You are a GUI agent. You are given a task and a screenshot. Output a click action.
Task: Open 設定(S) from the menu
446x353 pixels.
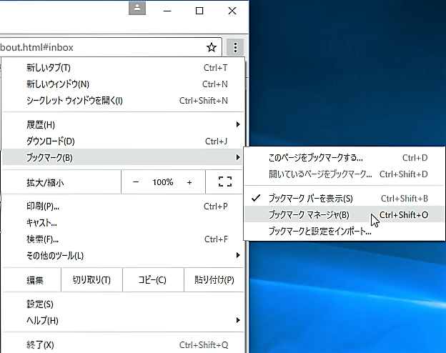point(123,304)
